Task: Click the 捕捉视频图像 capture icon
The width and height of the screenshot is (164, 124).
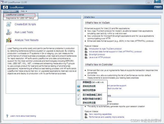Action: point(78,90)
